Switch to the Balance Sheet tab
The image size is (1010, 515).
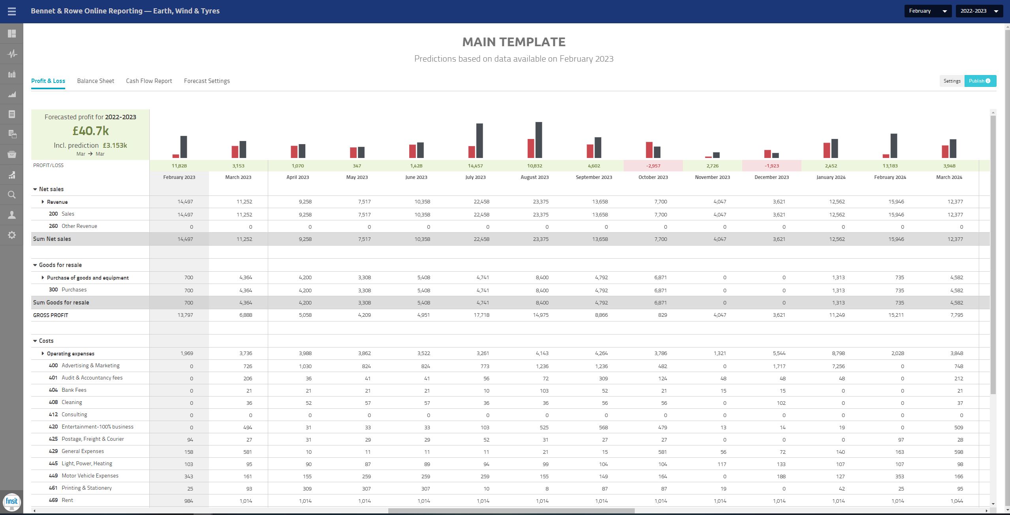coord(95,81)
